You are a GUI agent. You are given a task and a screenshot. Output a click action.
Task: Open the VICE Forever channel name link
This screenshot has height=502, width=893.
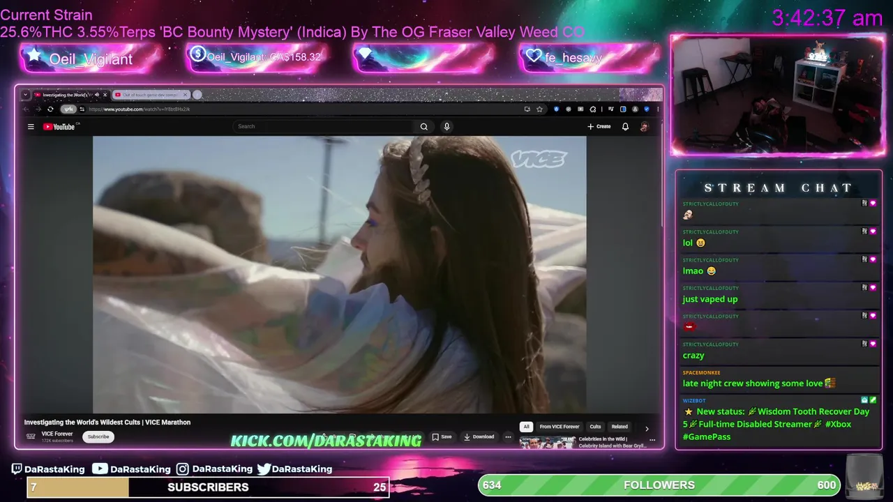click(x=57, y=434)
